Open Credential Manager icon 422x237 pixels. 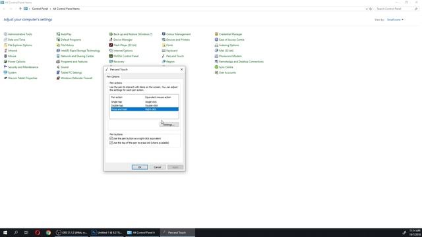(x=216, y=34)
